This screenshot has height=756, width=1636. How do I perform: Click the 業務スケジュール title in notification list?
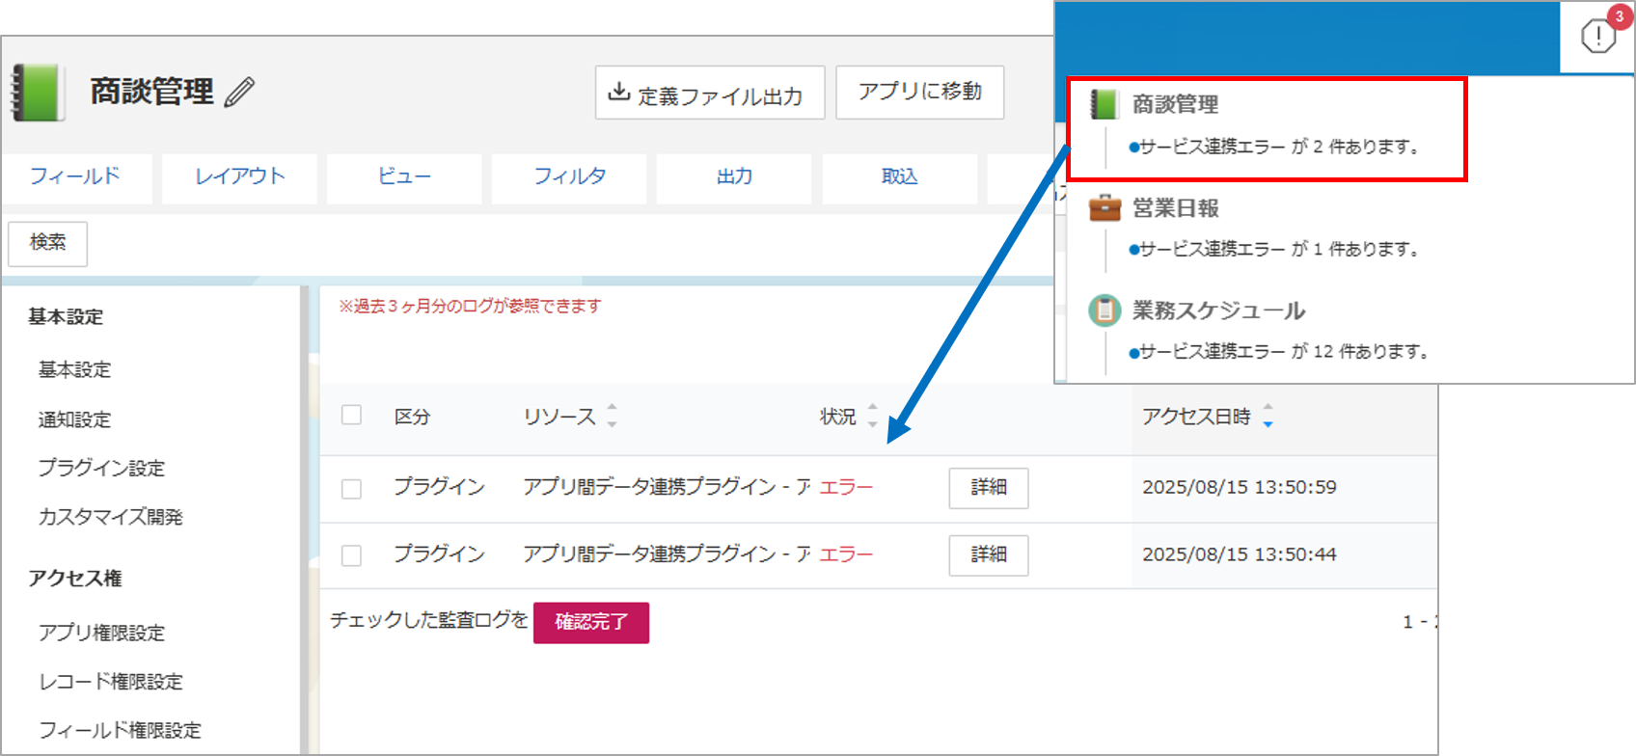click(1218, 310)
